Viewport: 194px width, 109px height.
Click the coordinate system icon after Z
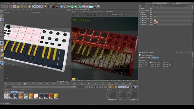pos(45,7)
